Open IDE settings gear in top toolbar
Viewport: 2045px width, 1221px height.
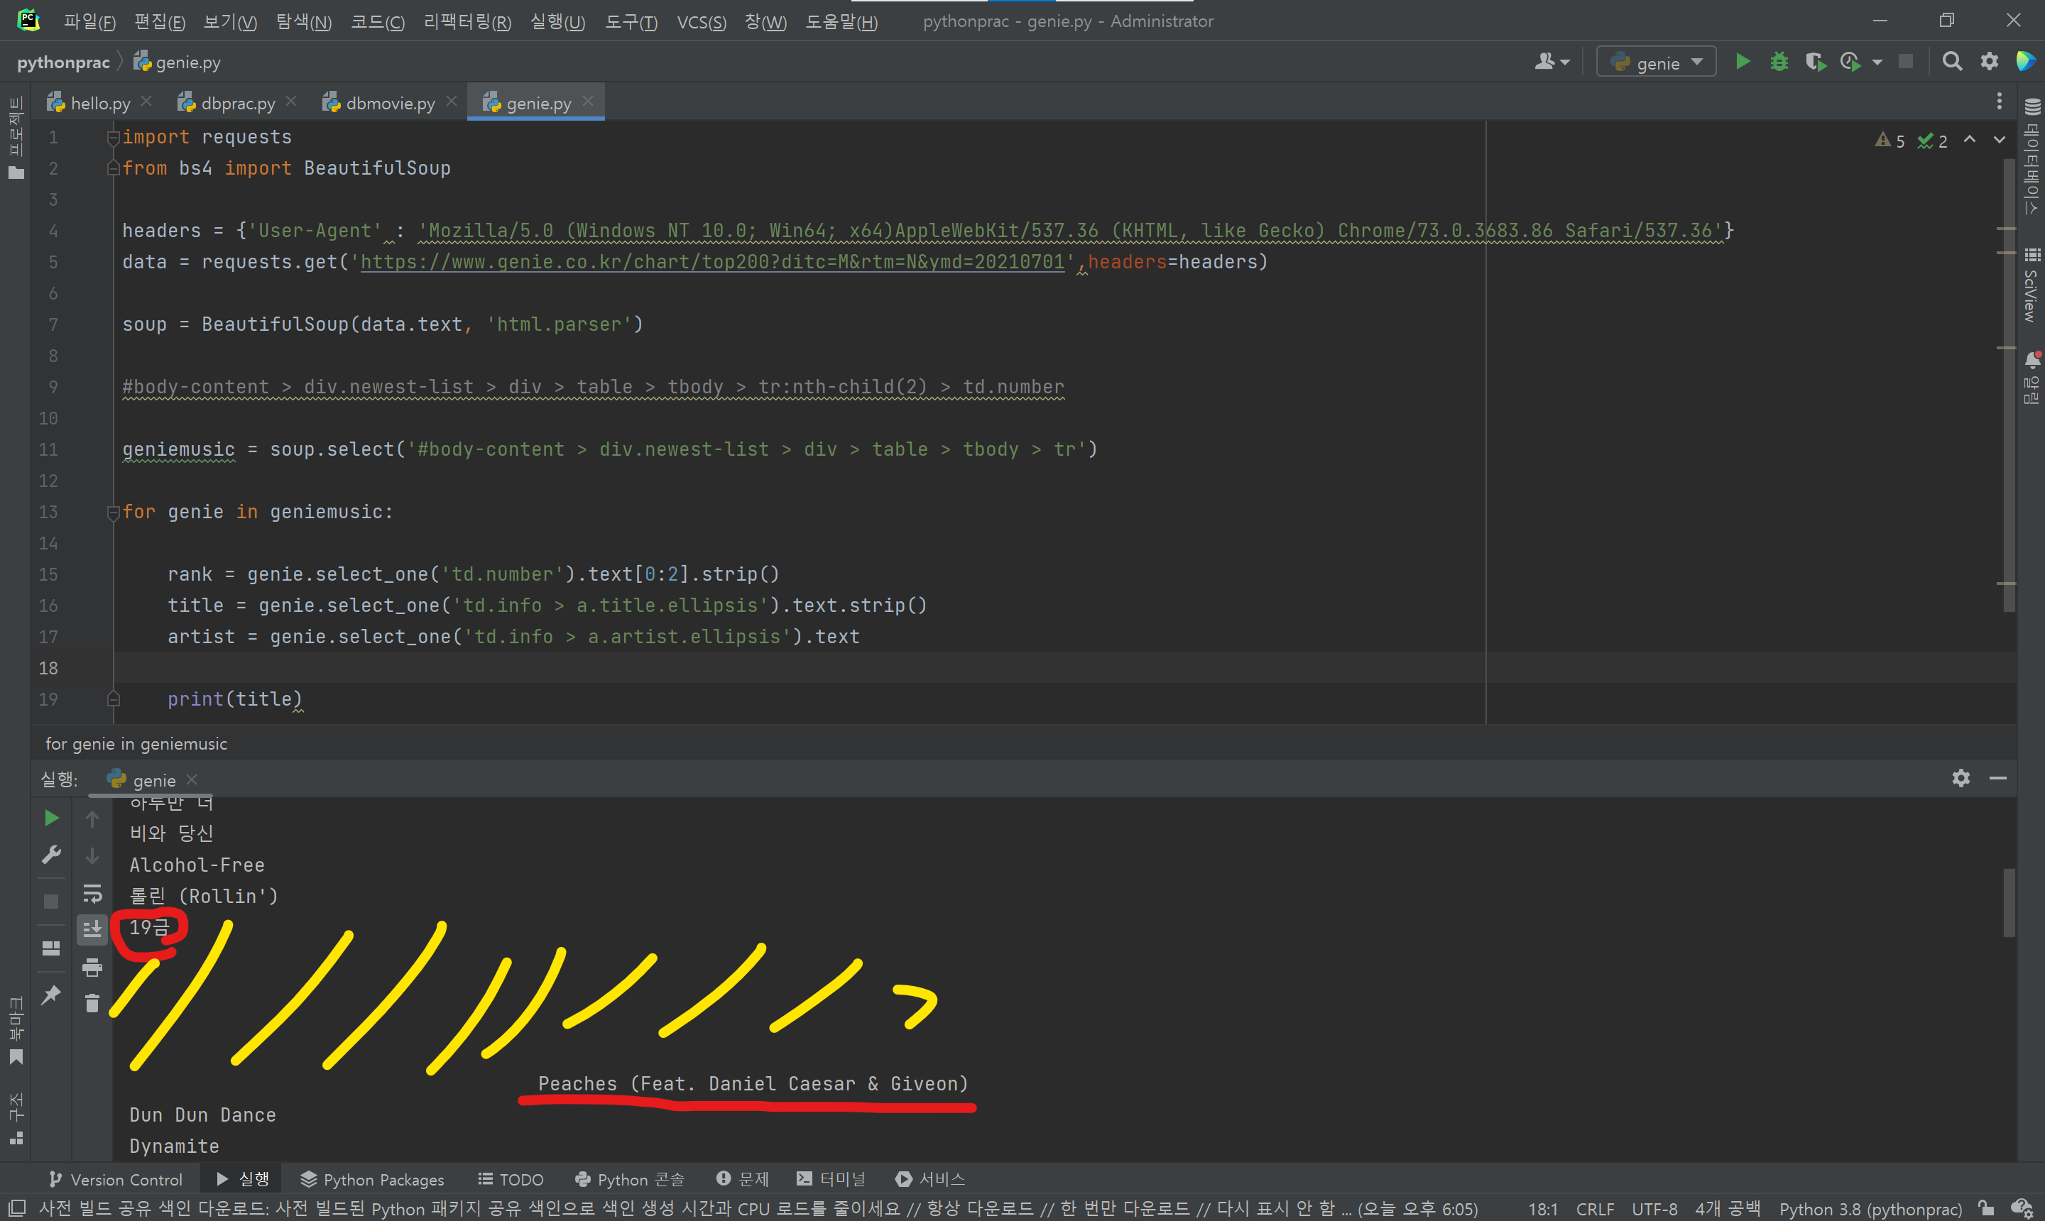click(x=1989, y=62)
